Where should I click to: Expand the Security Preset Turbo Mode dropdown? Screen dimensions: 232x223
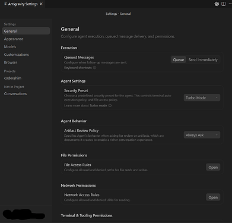point(202,98)
